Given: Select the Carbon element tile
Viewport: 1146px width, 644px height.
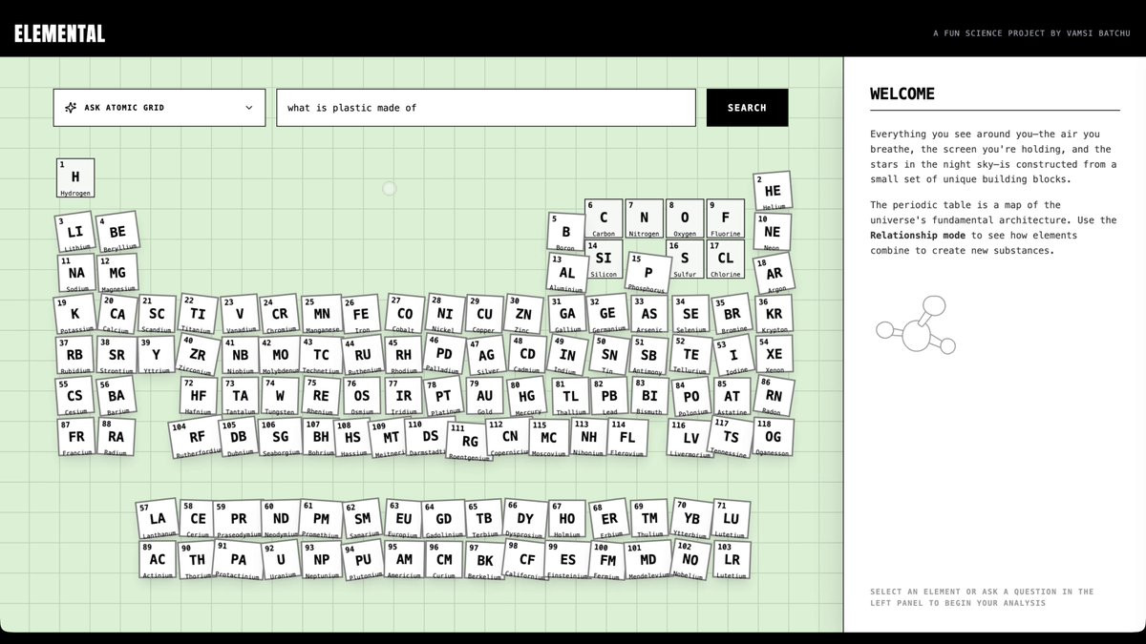Looking at the screenshot, I should click(x=604, y=218).
